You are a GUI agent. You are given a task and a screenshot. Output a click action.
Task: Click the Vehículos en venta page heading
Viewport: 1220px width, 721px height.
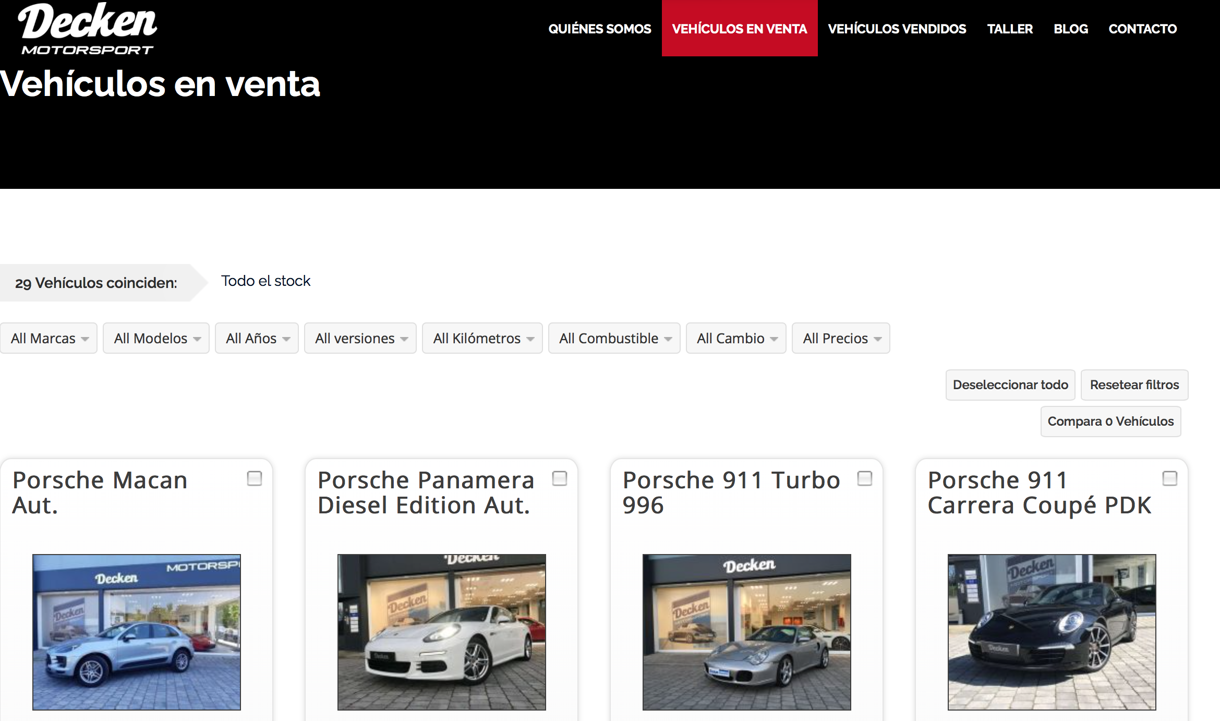(160, 83)
